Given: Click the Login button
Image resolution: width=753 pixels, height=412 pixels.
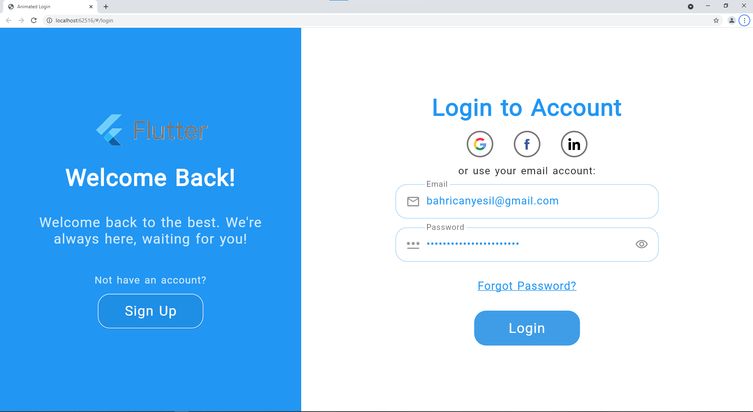Looking at the screenshot, I should coord(527,328).
